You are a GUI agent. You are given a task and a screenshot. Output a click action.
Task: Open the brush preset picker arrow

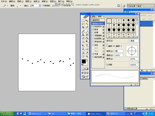point(20,6)
